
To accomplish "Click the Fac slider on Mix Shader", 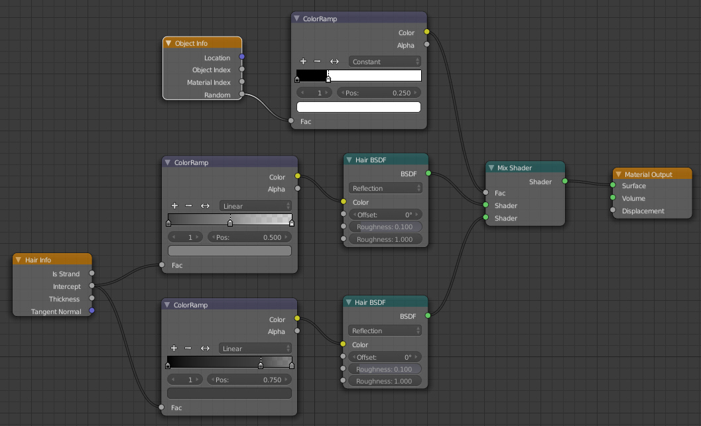I will tap(525, 193).
